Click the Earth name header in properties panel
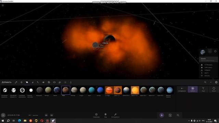 tap(208, 59)
